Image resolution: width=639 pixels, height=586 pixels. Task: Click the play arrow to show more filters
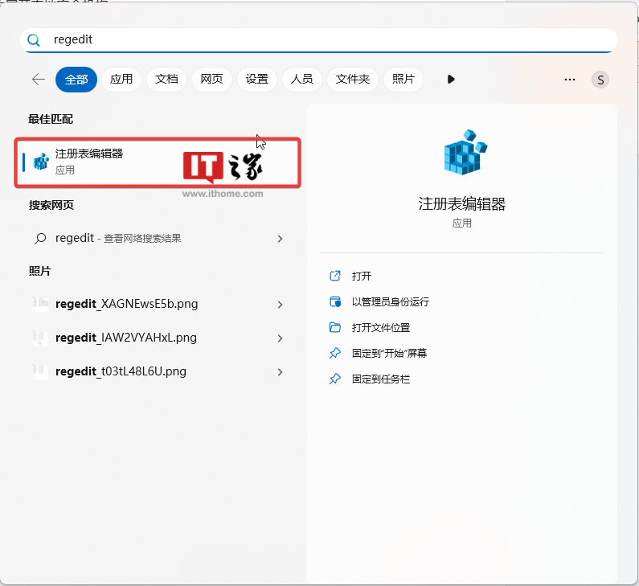pyautogui.click(x=451, y=79)
